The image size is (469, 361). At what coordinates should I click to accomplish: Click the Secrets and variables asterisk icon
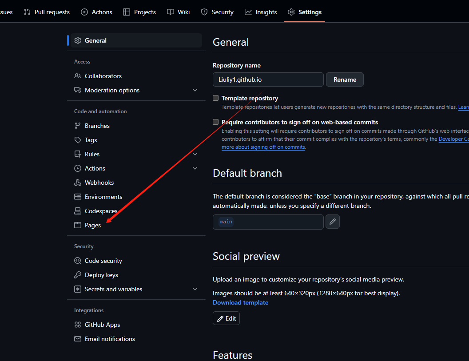[78, 289]
